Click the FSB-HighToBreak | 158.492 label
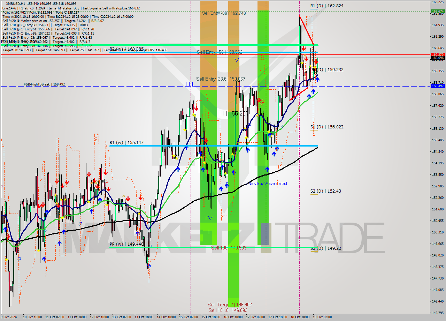Screen dimensions: 446x321 point(44,84)
